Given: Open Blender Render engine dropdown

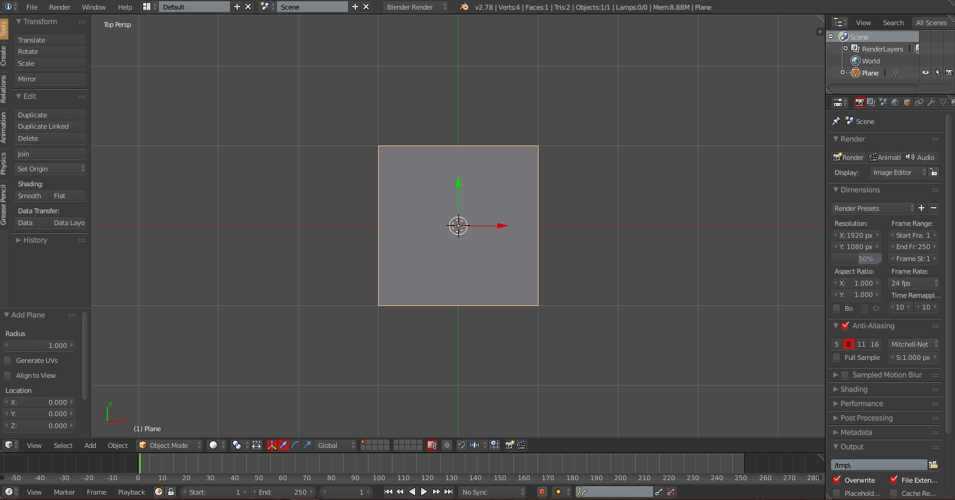Looking at the screenshot, I should point(415,7).
